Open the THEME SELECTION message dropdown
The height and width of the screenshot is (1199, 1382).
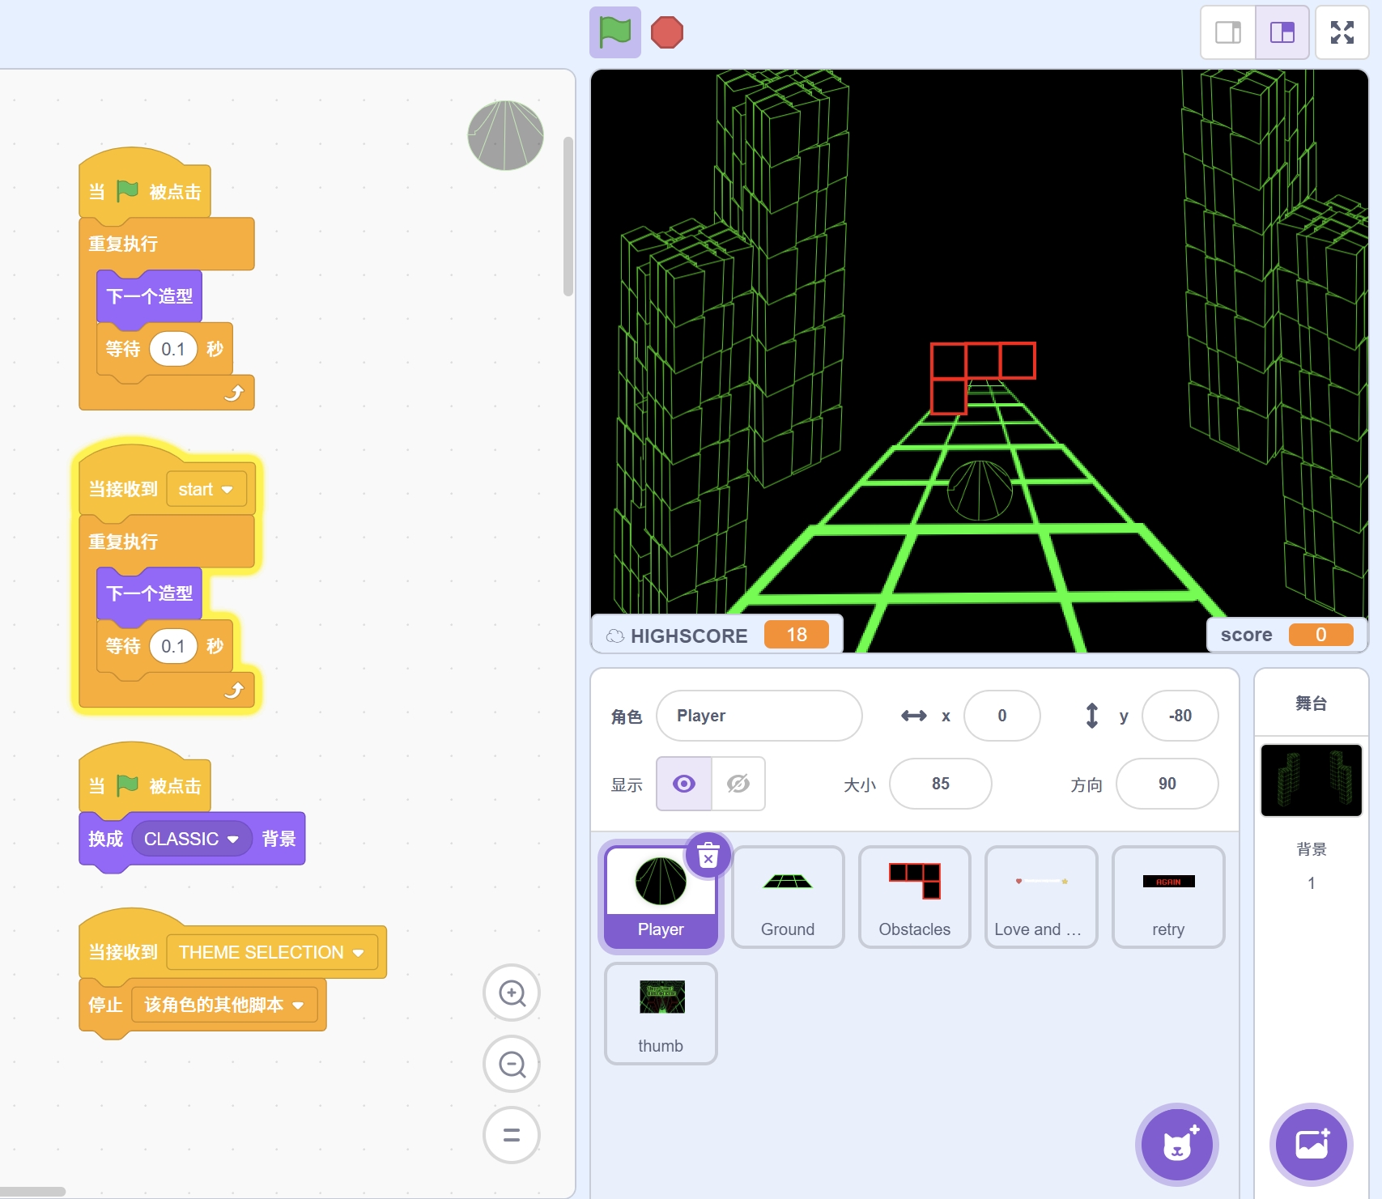point(359,953)
